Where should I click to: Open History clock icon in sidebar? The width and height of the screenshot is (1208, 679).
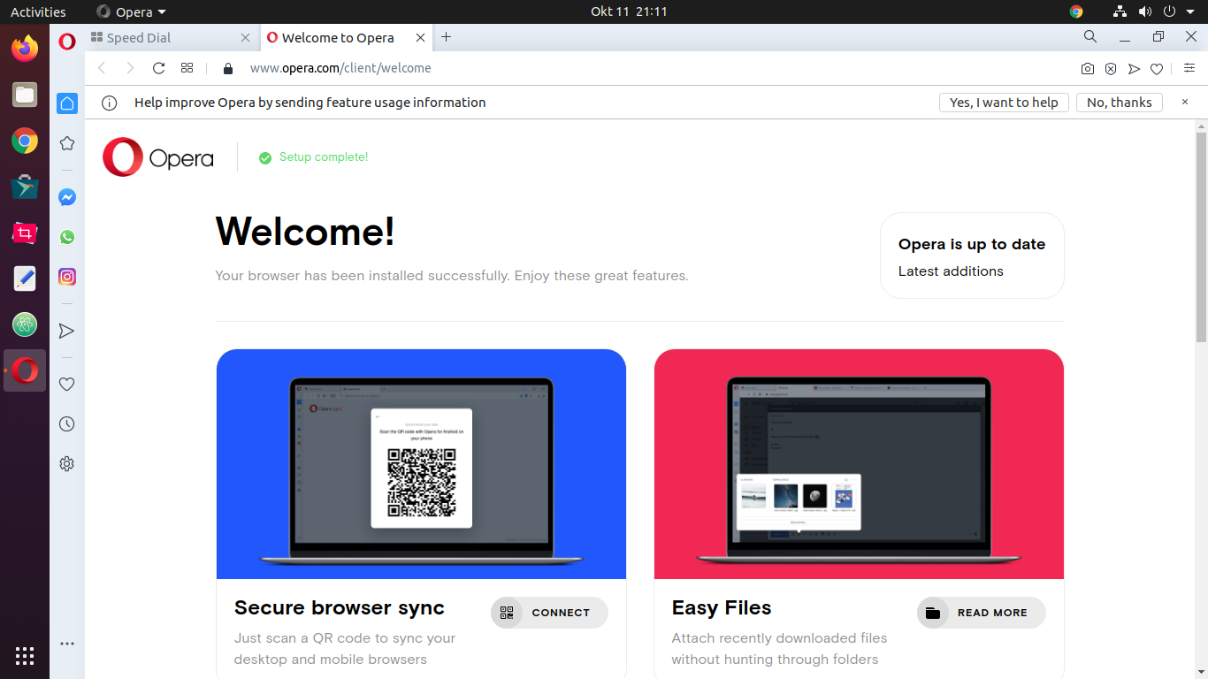[x=67, y=424]
